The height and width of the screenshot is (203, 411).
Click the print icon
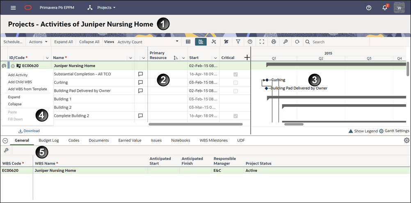[x=274, y=42]
